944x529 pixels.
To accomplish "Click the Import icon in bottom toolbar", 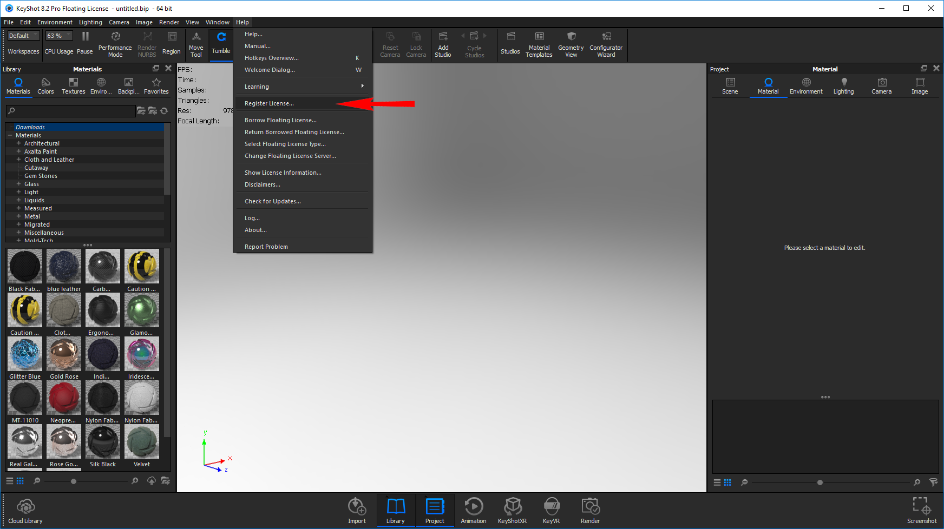I will (357, 511).
